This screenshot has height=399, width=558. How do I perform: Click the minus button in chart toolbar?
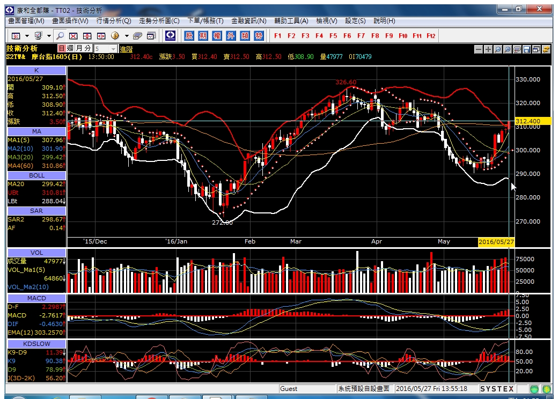click(479, 49)
